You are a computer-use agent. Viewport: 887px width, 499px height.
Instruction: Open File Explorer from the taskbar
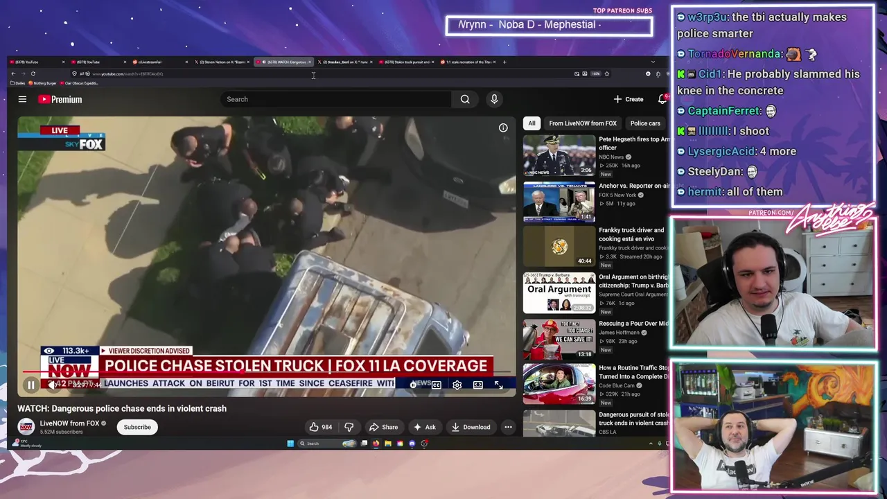click(x=388, y=444)
